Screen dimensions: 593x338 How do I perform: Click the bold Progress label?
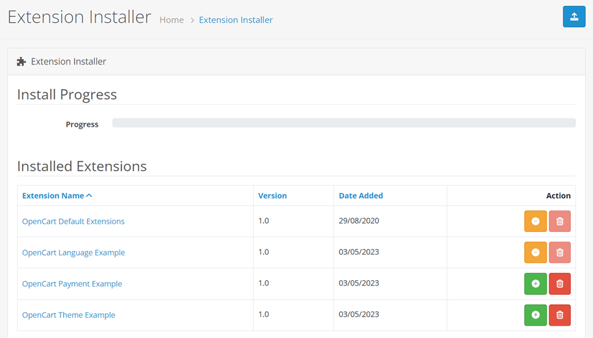click(82, 124)
